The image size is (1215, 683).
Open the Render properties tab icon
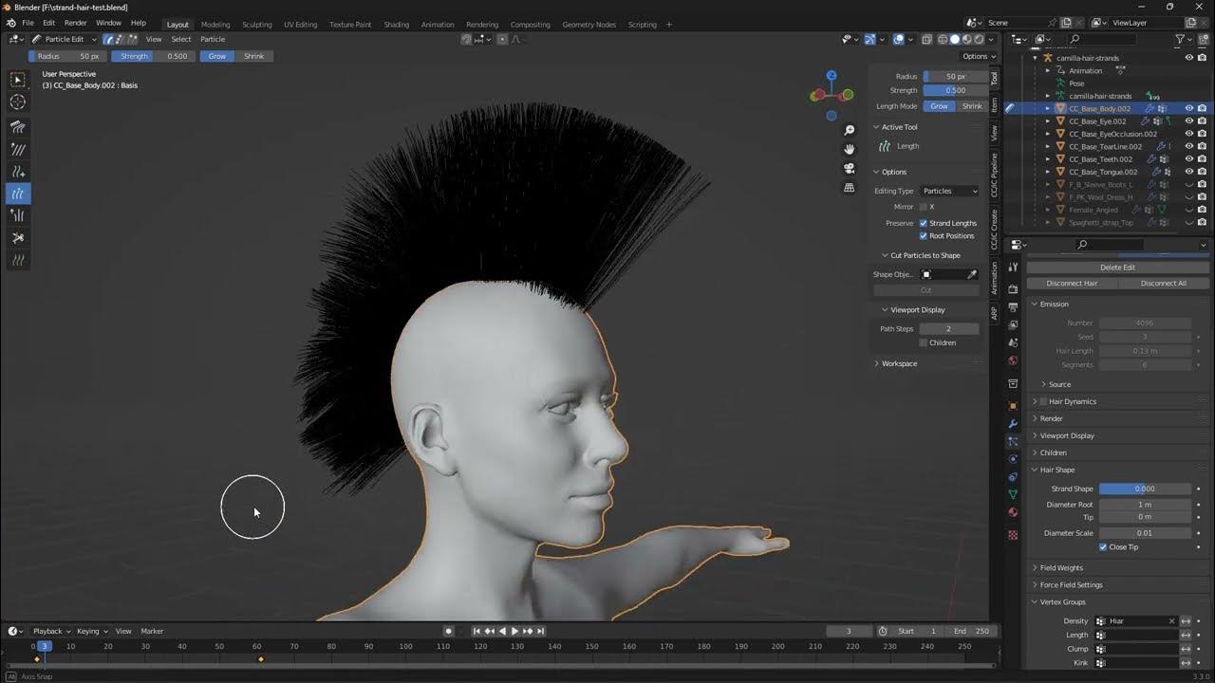tap(1013, 289)
